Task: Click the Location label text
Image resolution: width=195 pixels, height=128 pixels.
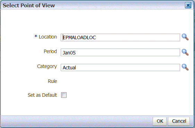Action: pyautogui.click(x=48, y=37)
